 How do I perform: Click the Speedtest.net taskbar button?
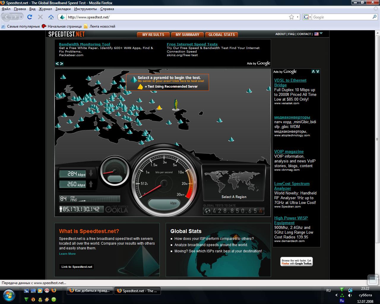click(x=137, y=291)
